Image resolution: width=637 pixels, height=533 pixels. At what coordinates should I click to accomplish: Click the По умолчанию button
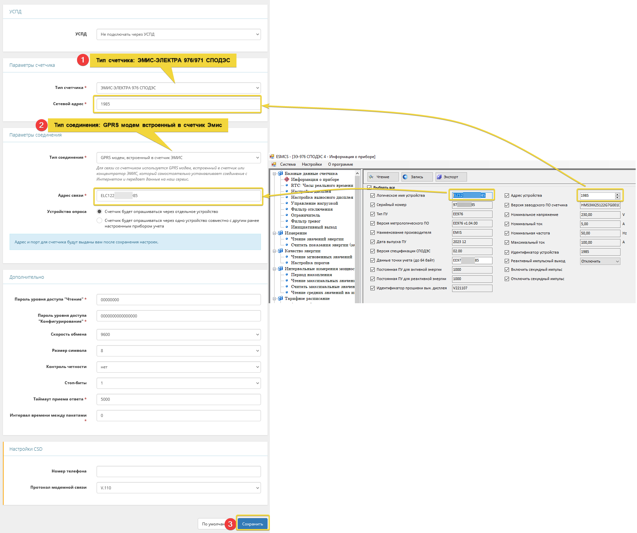click(213, 524)
